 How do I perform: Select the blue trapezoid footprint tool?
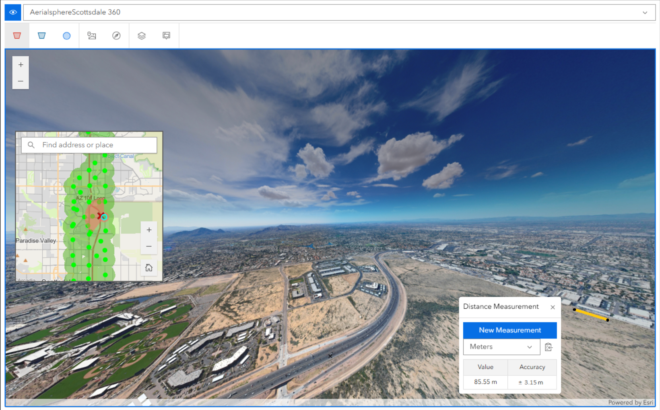[x=42, y=35]
